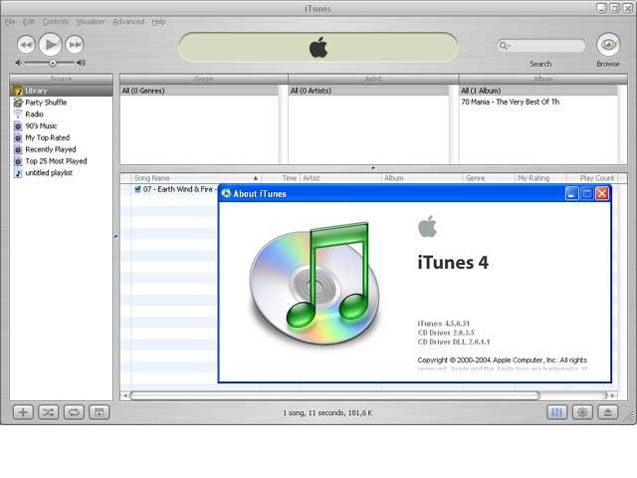The height and width of the screenshot is (478, 637).
Task: Open the Controls menu
Action: [x=56, y=22]
